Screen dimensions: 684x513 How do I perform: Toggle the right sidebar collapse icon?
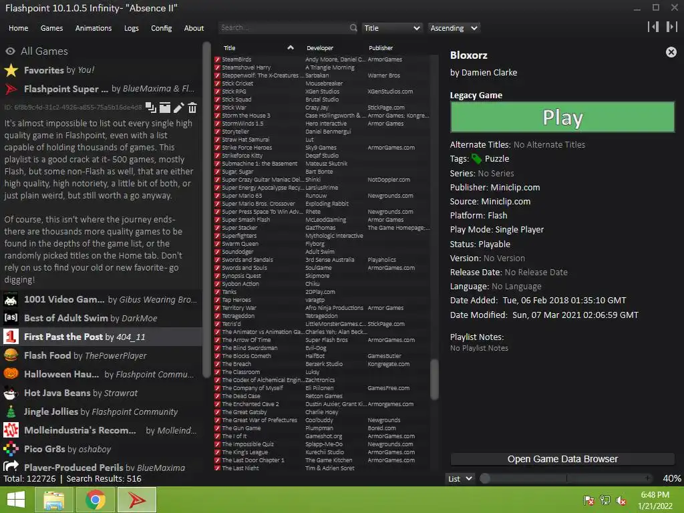click(671, 27)
